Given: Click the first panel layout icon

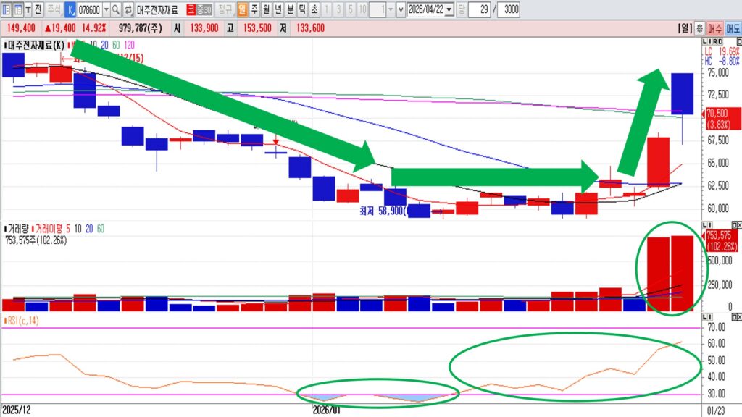Looking at the screenshot, I should [x=7, y=10].
